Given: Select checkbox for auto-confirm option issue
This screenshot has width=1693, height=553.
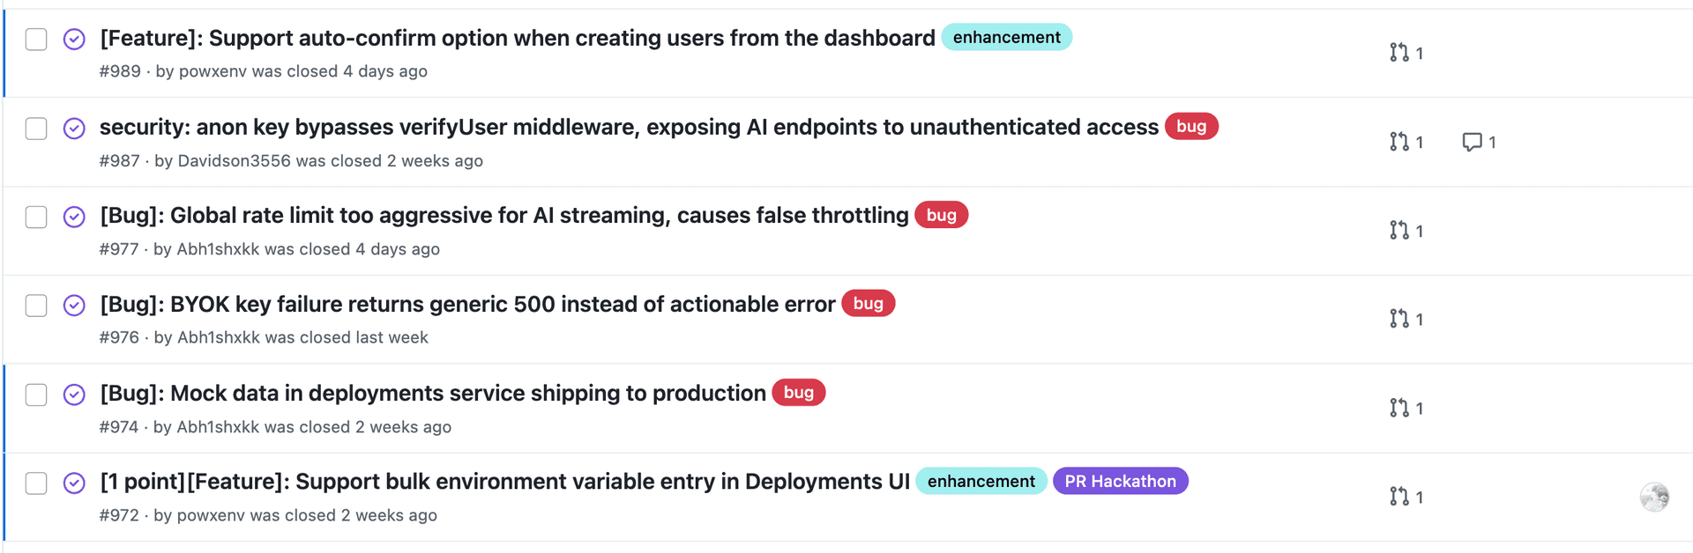Looking at the screenshot, I should pos(36,40).
